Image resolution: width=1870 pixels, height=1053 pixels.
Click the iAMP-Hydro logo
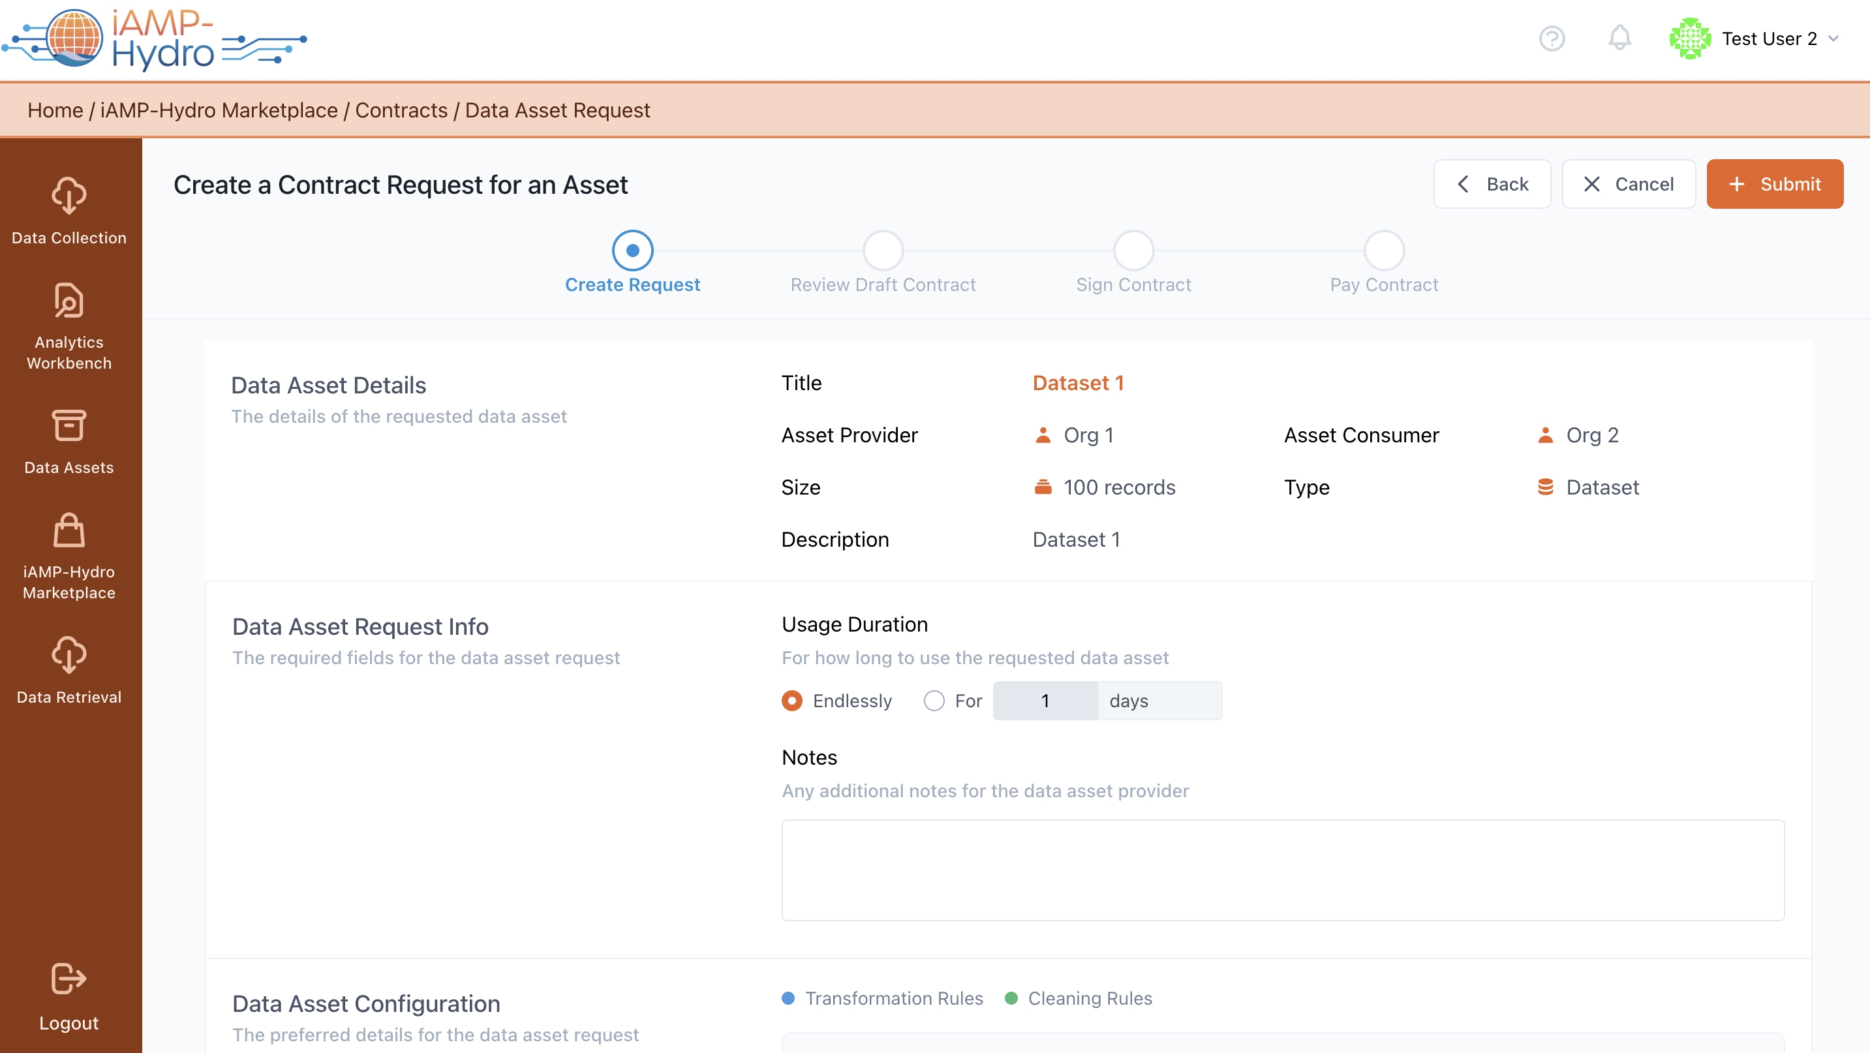(x=154, y=39)
